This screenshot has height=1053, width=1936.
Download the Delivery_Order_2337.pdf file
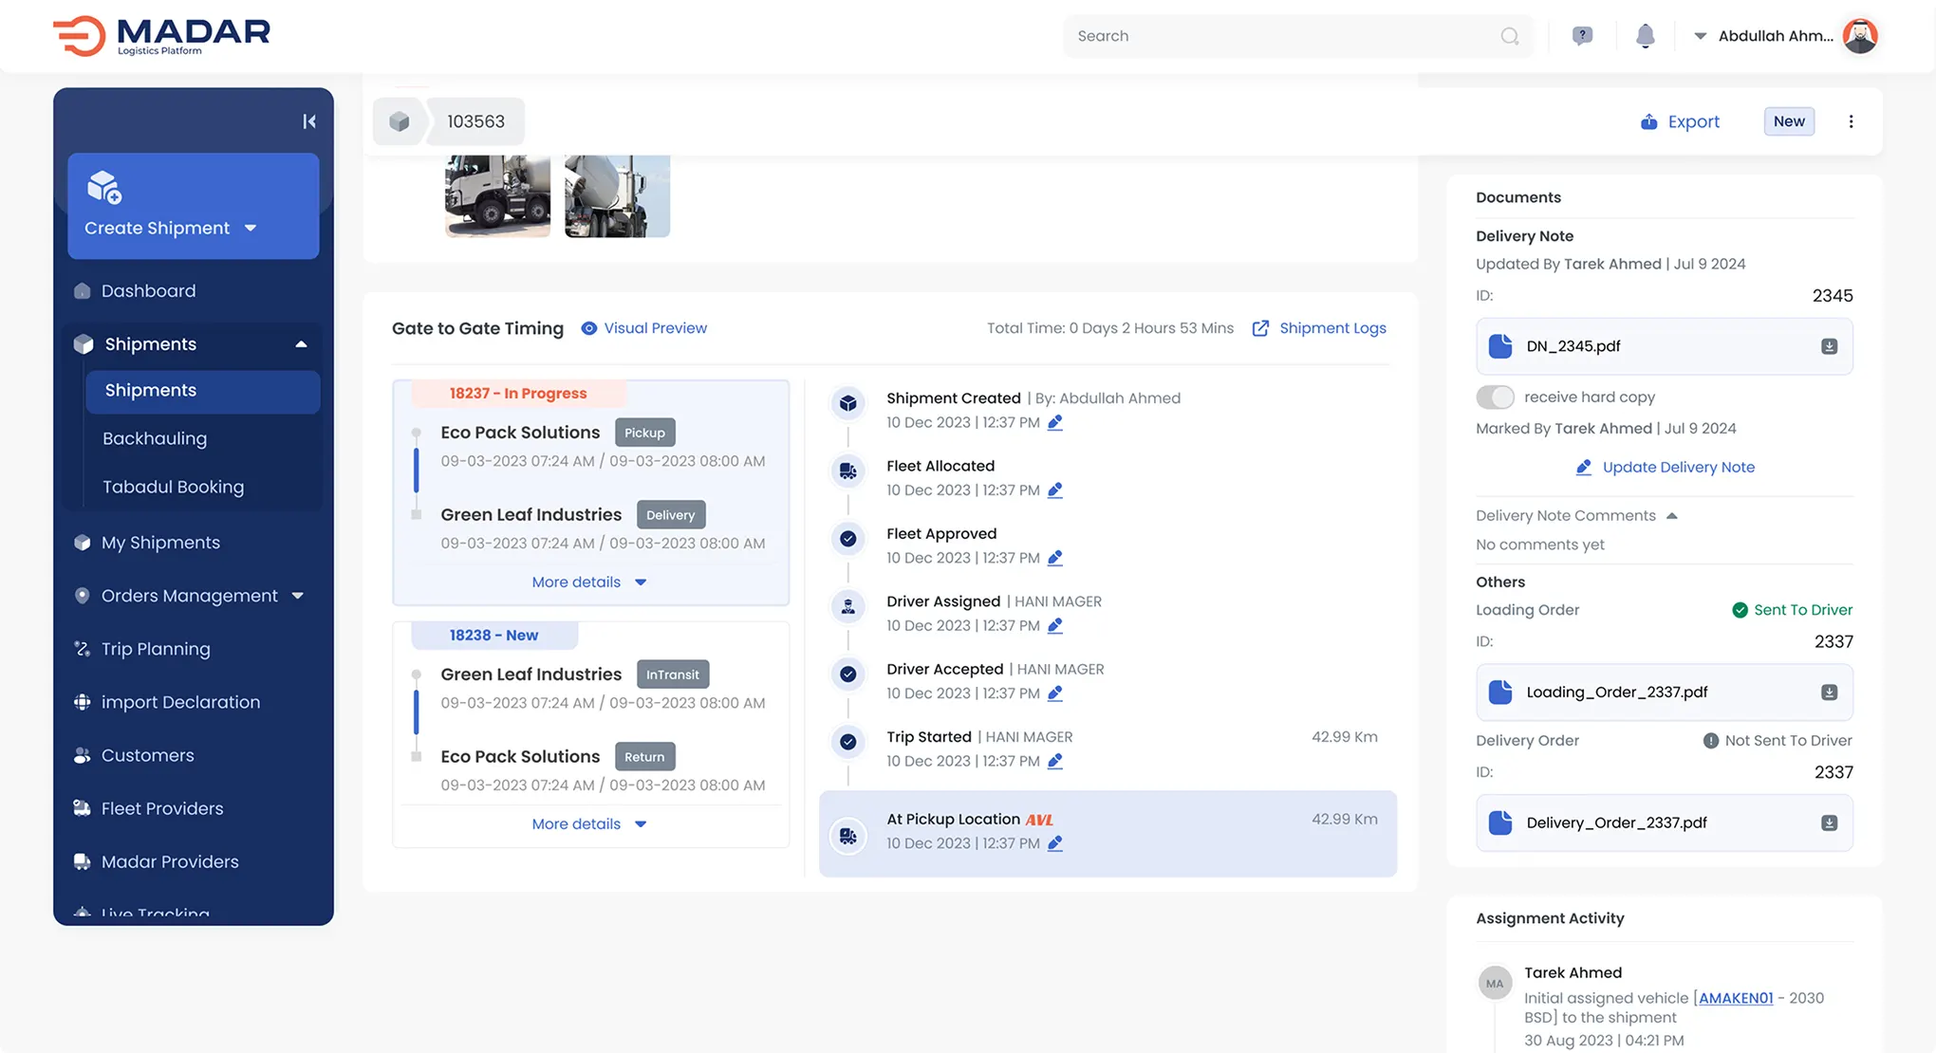click(x=1829, y=823)
